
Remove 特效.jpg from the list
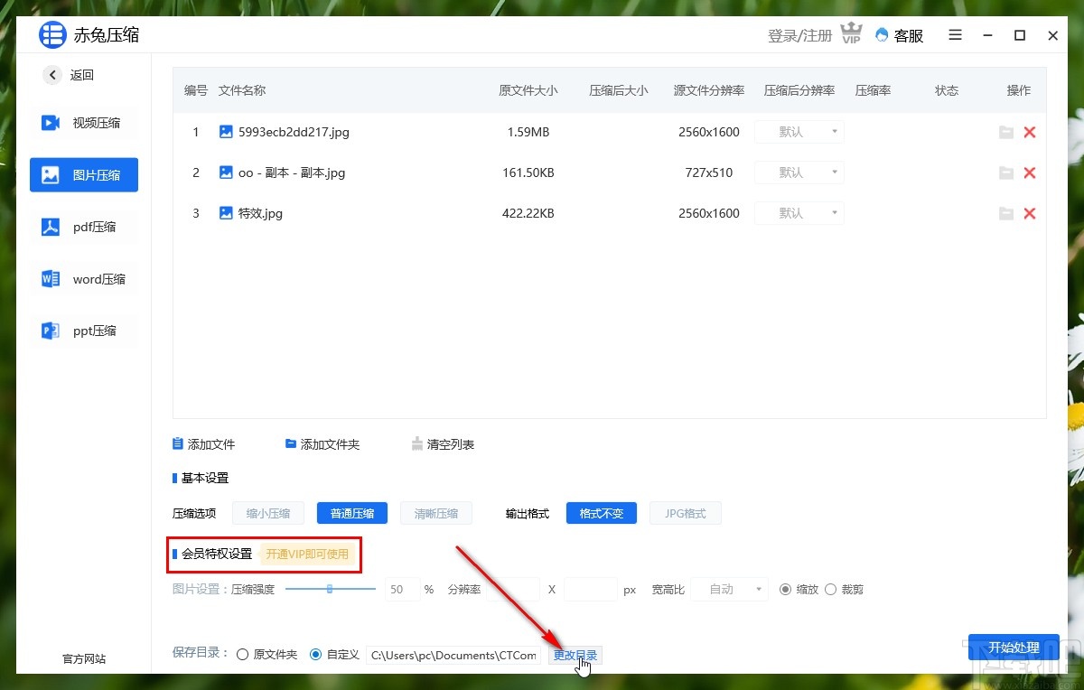point(1029,213)
